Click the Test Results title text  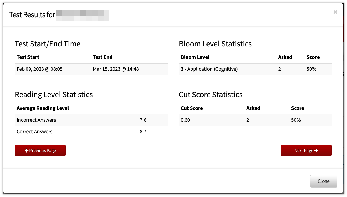[32, 15]
